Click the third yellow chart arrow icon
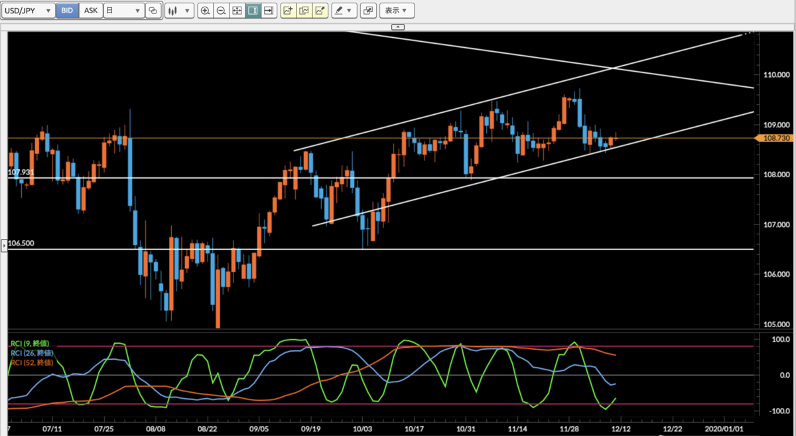Screen dimensions: 796x436 coord(320,11)
